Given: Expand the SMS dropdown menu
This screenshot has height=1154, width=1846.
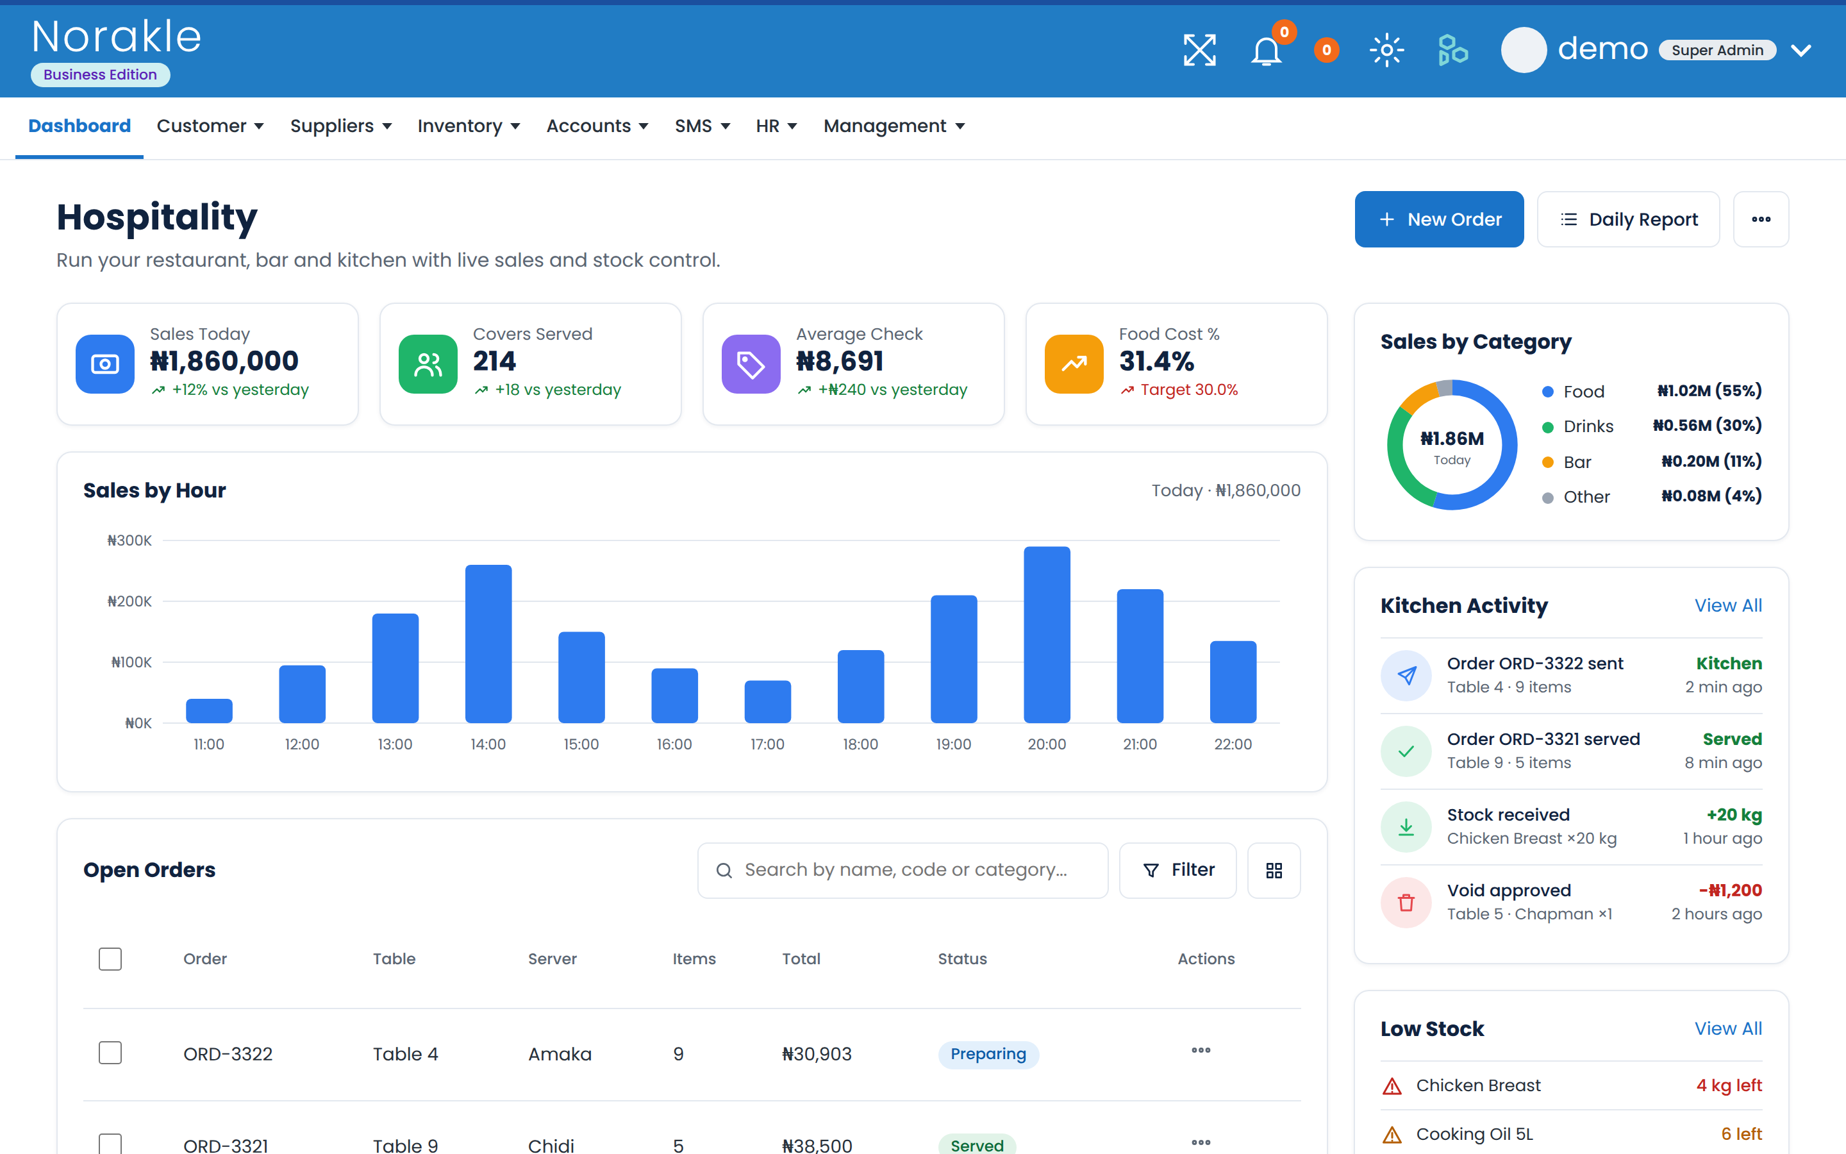Looking at the screenshot, I should click(703, 126).
